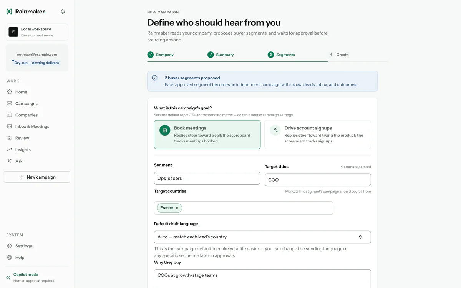Click the Help smiley icon
The width and height of the screenshot is (461, 288).
[x=10, y=257]
